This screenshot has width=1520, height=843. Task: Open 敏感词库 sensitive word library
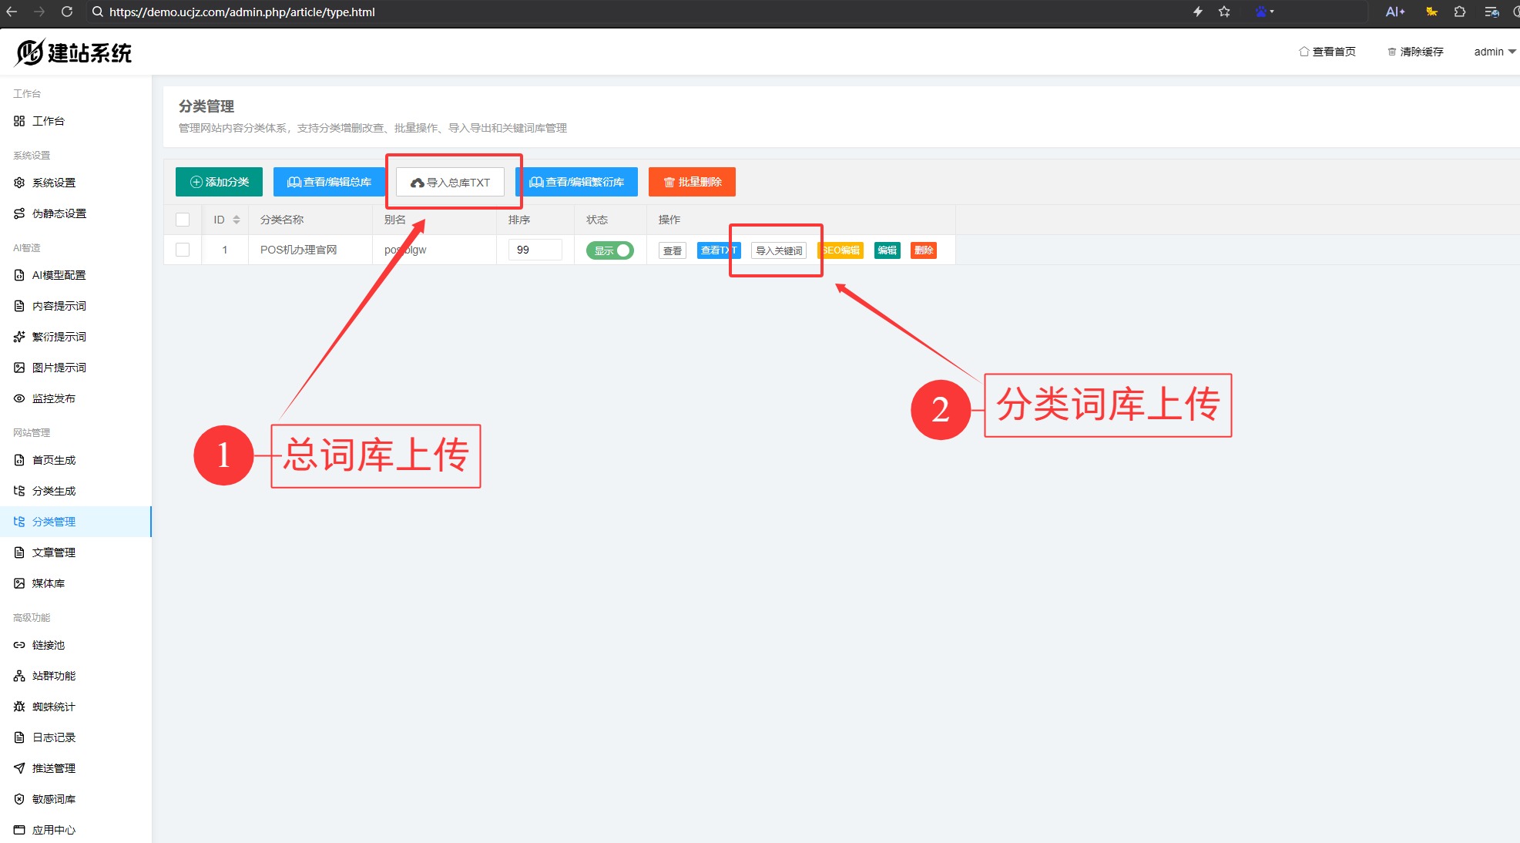(x=19, y=799)
